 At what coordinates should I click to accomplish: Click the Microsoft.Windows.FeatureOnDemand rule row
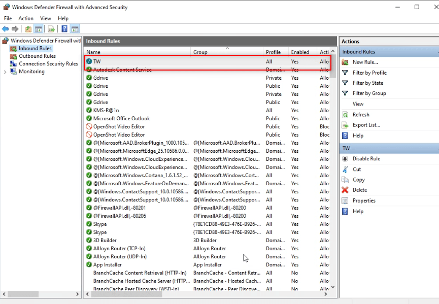(207, 183)
